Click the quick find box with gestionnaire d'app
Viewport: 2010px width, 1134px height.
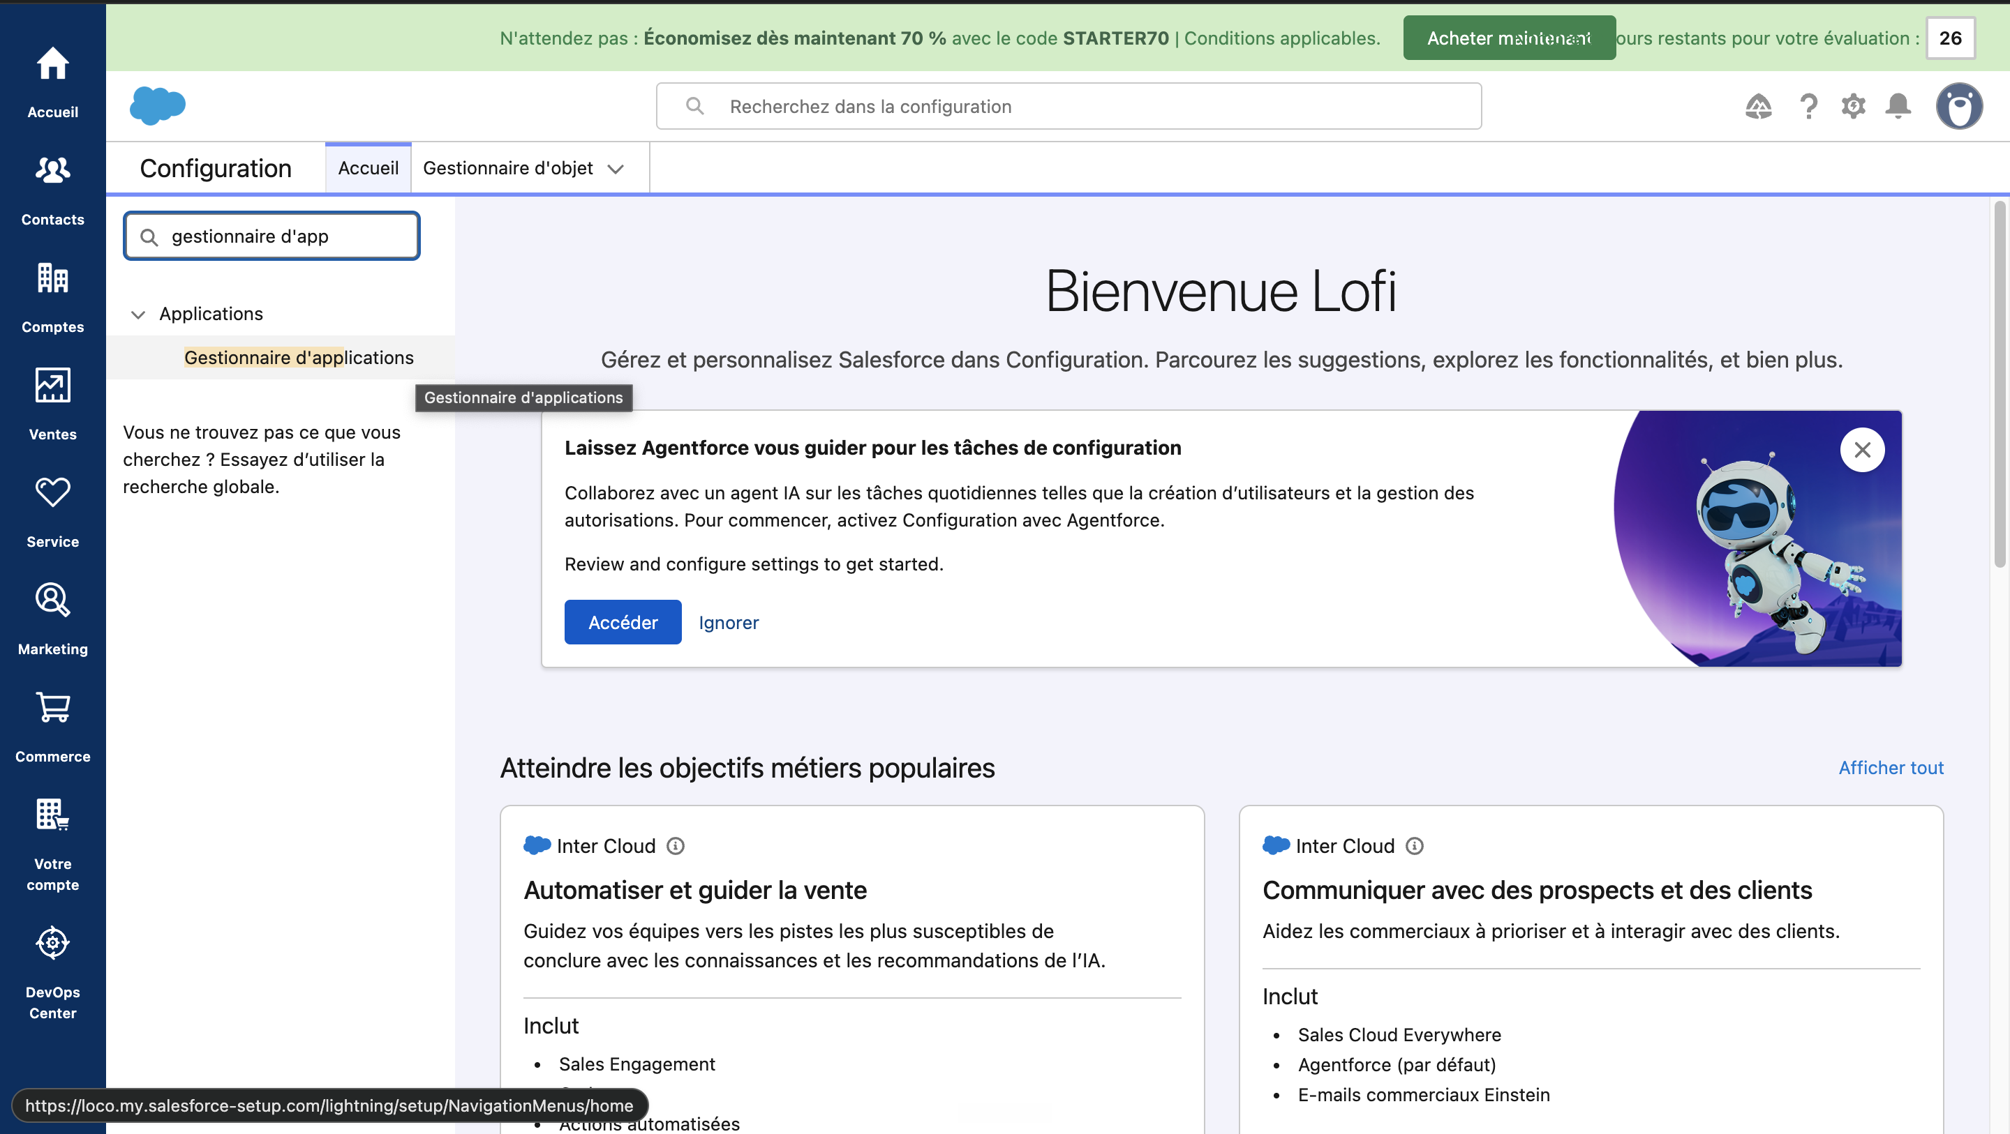271,236
